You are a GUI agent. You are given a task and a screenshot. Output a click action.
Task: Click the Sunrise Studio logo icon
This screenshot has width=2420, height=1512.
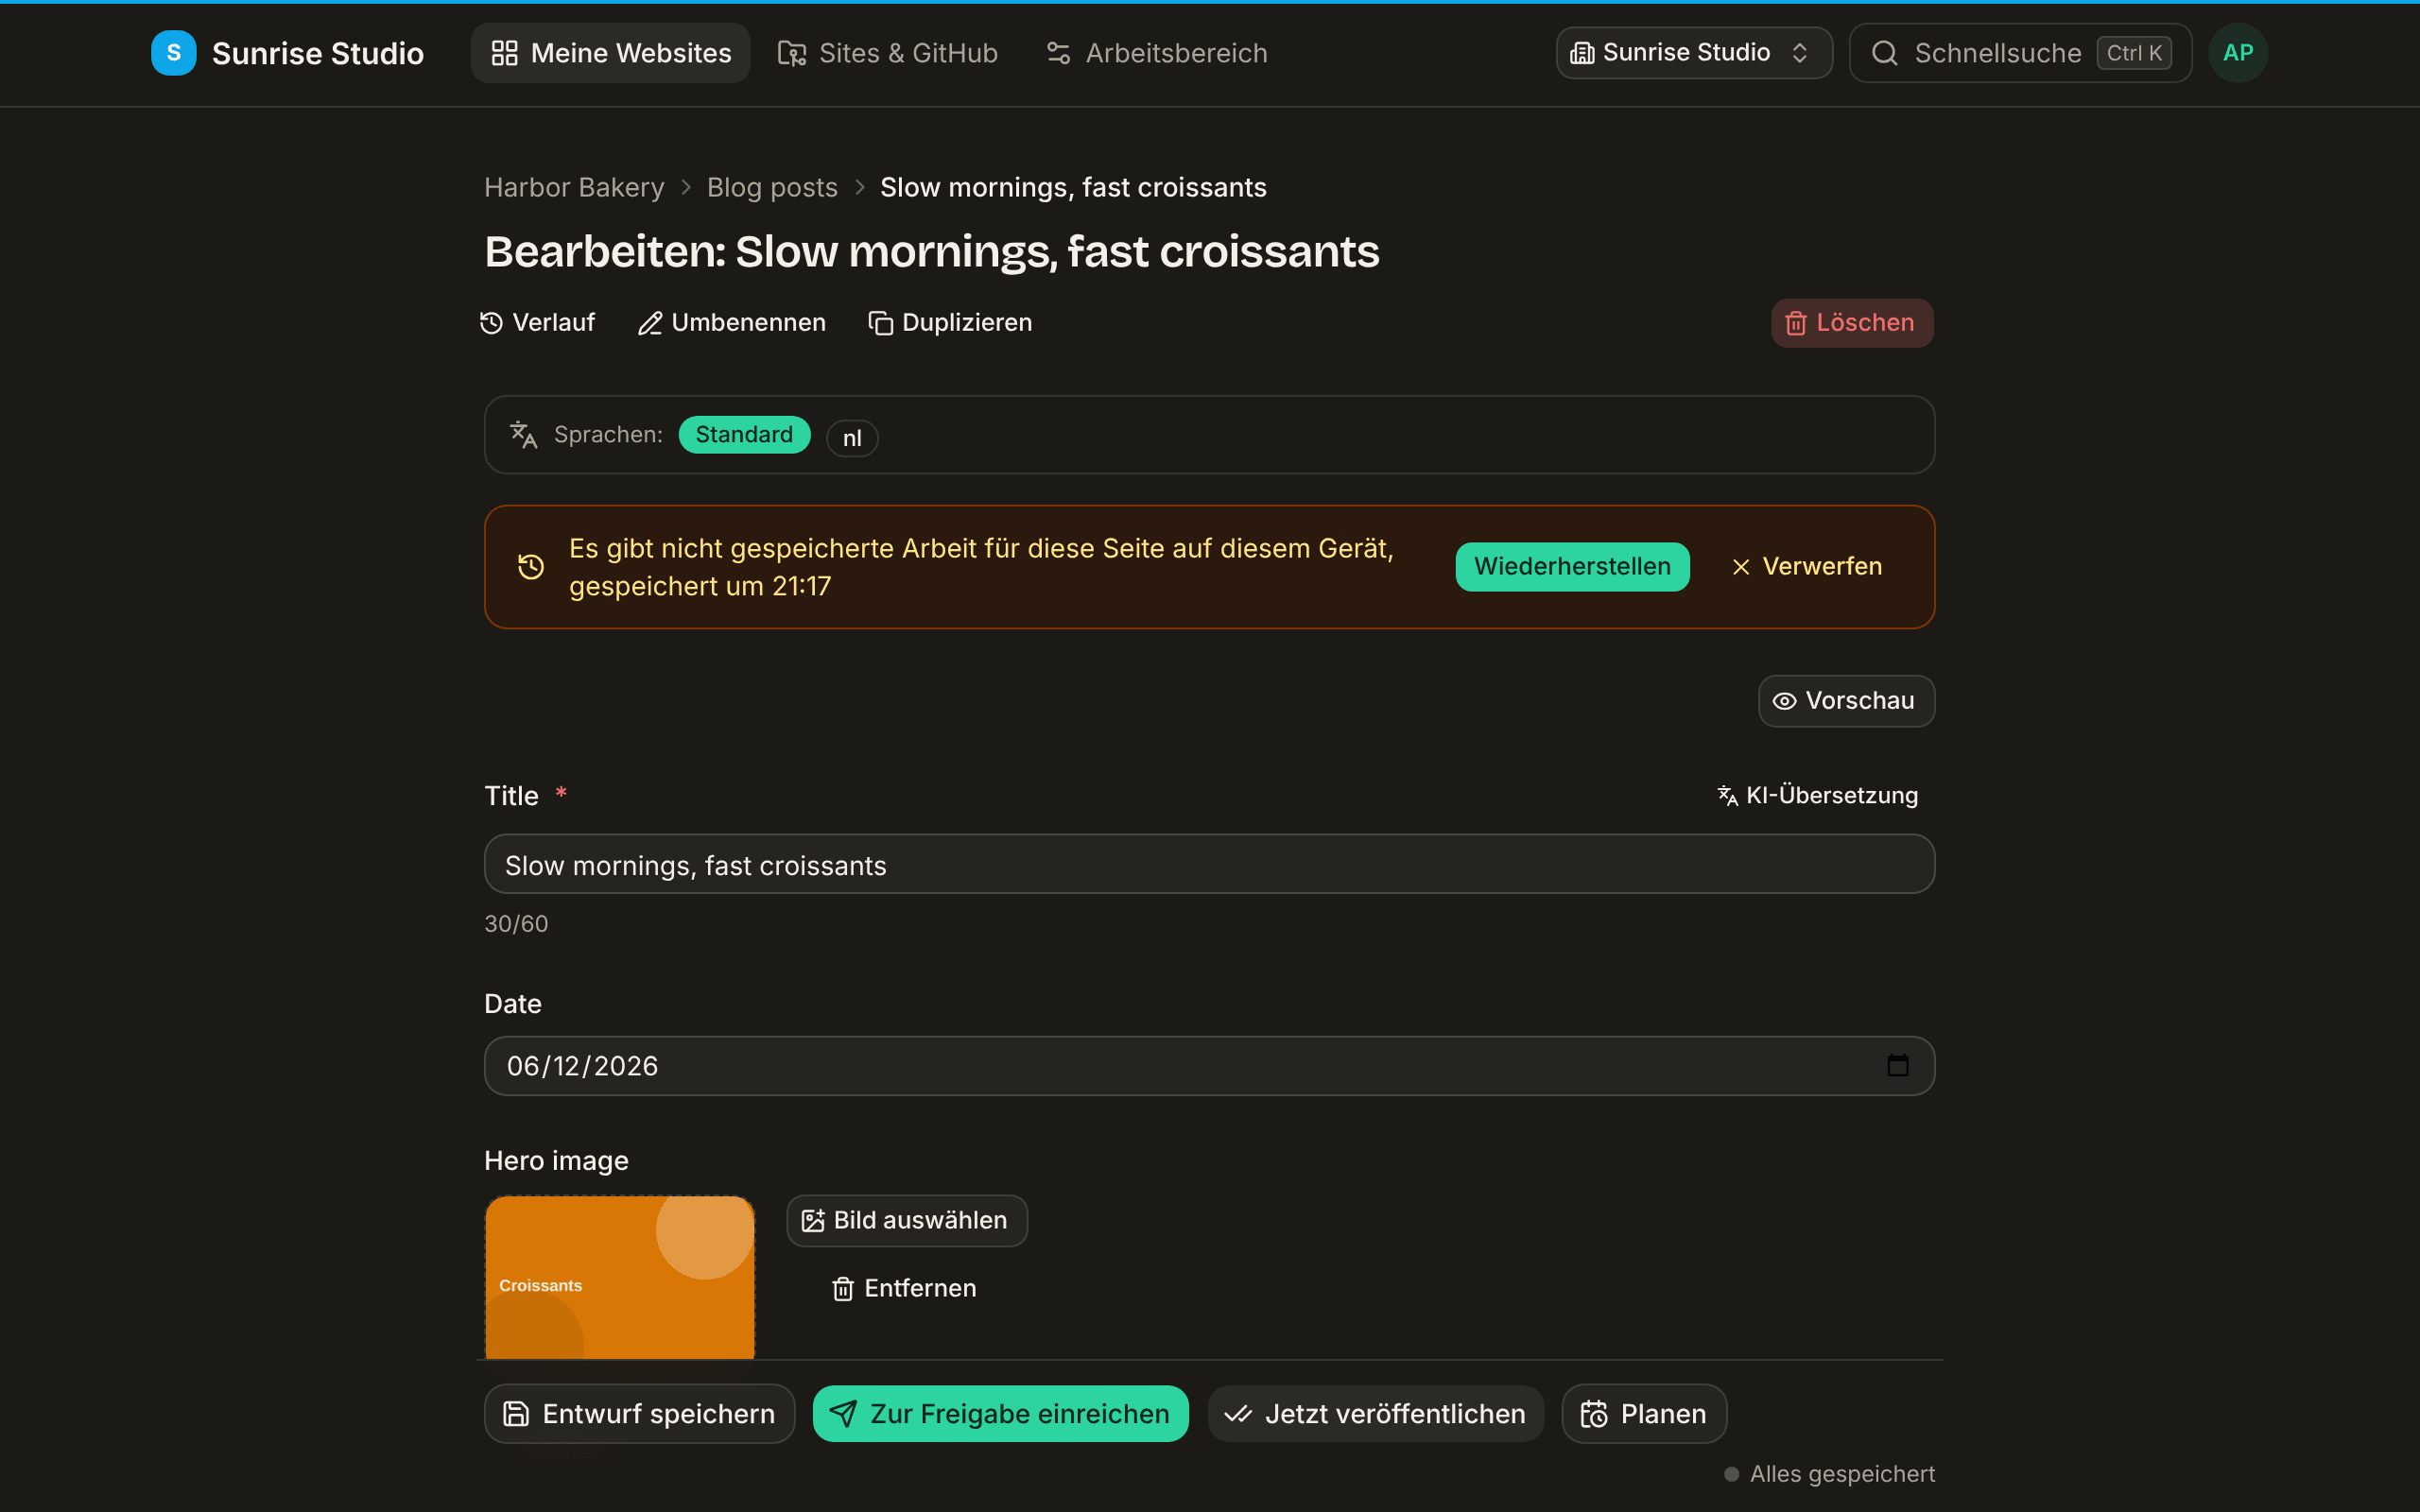(x=173, y=53)
